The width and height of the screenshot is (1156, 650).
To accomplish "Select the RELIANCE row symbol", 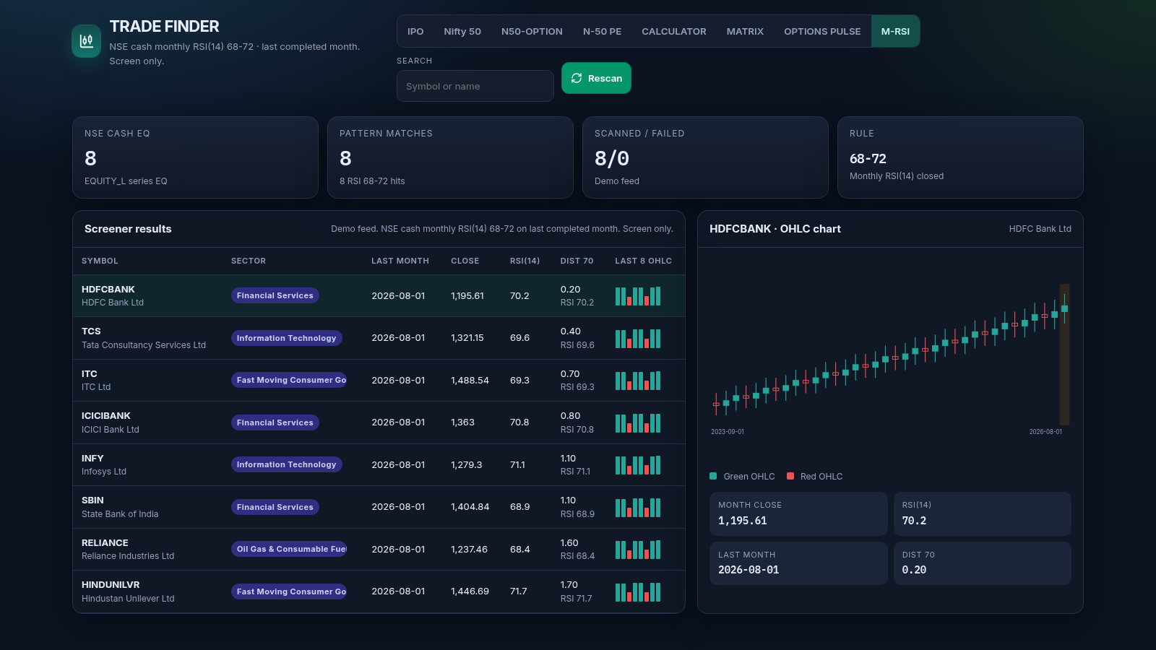I will click(105, 542).
